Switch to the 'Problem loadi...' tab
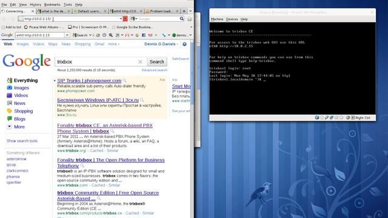This screenshot has height=218, width=388. 162,11
